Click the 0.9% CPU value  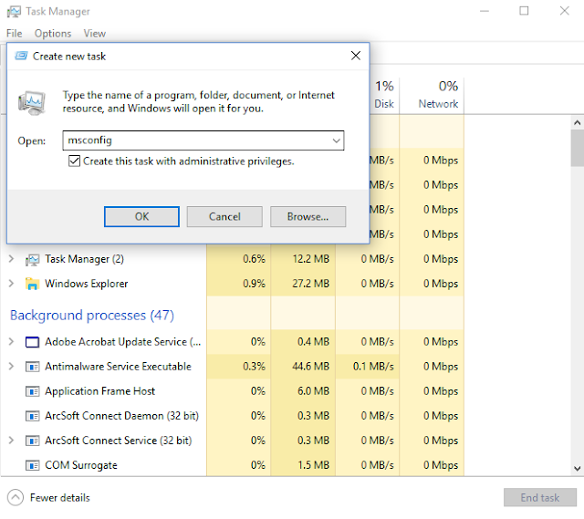(x=254, y=284)
